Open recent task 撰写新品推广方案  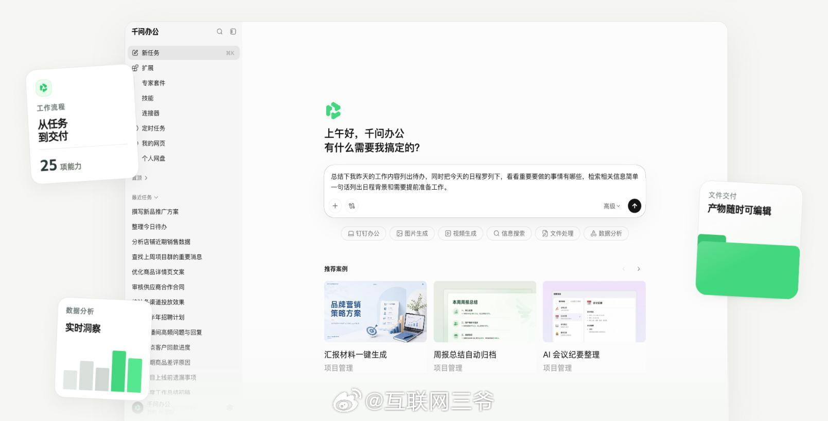click(x=155, y=212)
